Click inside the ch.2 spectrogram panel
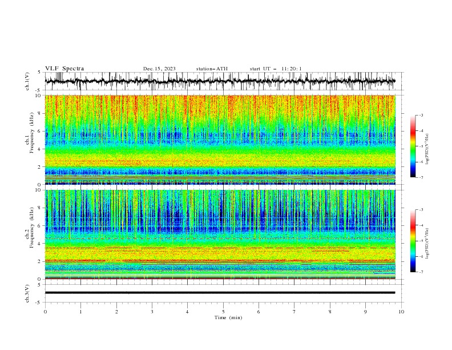452x350 pixels. pos(220,234)
